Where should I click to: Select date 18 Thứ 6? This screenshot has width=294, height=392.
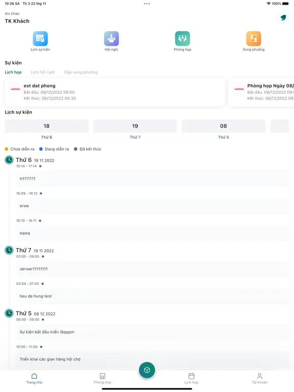pos(46,131)
